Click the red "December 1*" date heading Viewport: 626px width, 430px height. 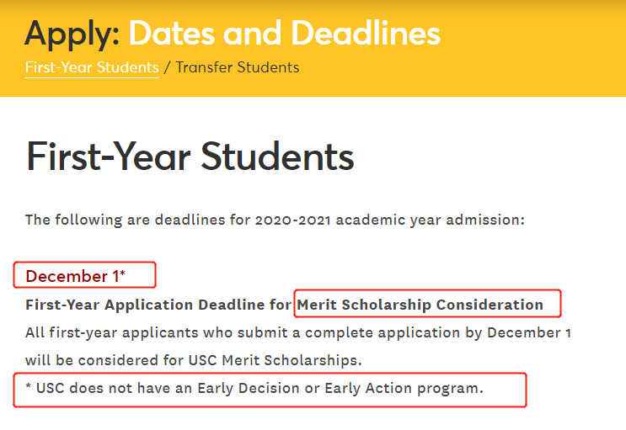(75, 276)
